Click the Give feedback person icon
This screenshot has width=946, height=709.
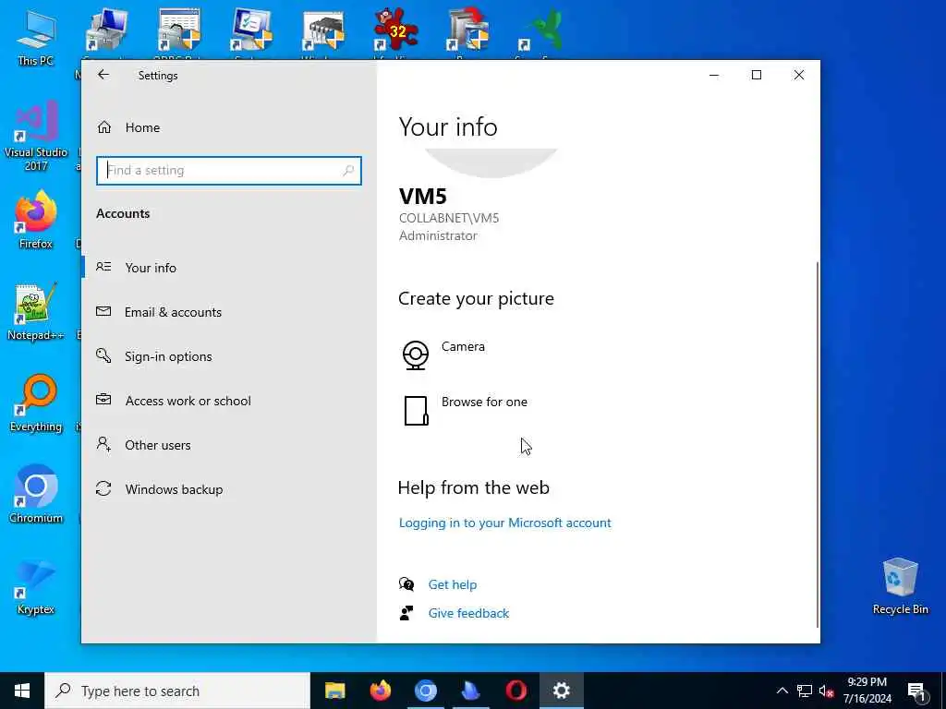(406, 613)
